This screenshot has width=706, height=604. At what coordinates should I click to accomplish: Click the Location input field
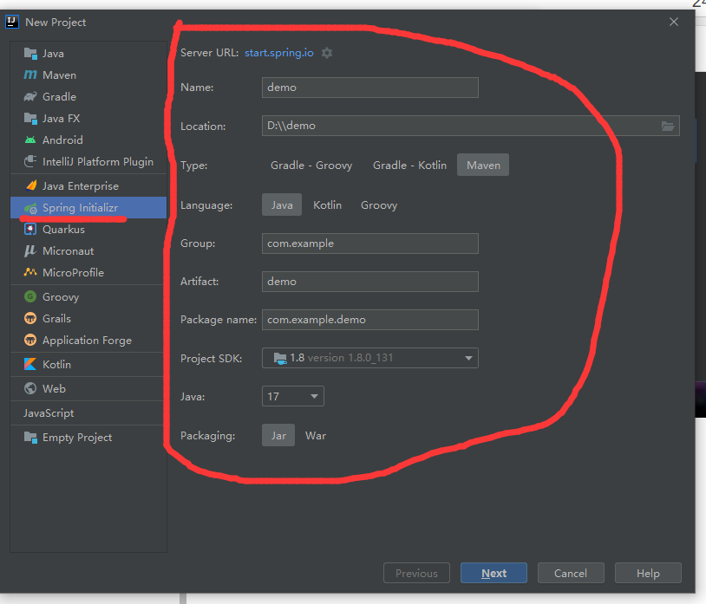[x=470, y=126]
